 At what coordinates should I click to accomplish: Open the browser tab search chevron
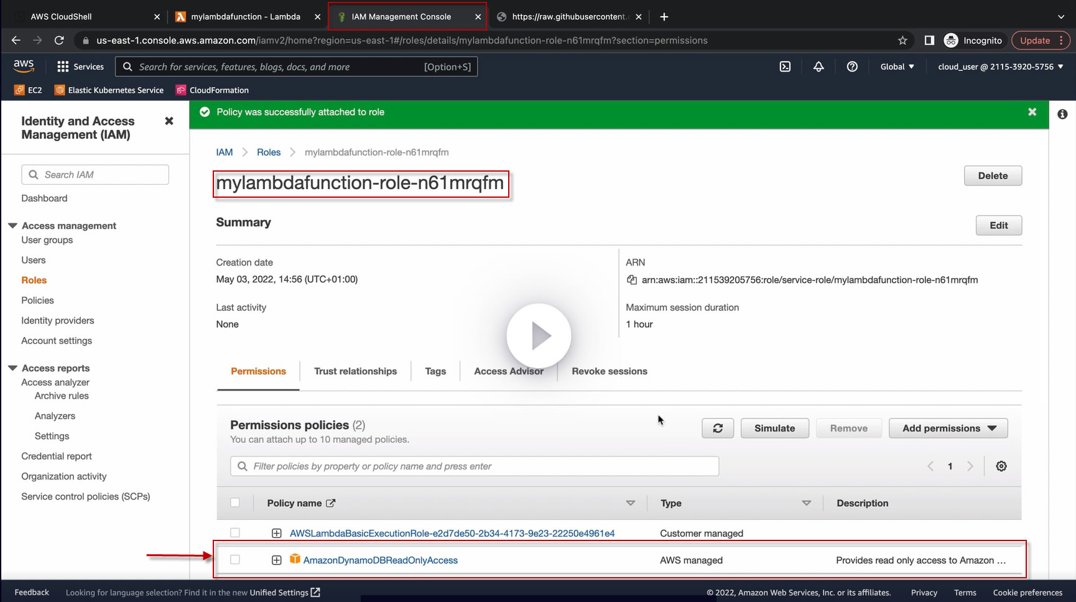click(1061, 17)
